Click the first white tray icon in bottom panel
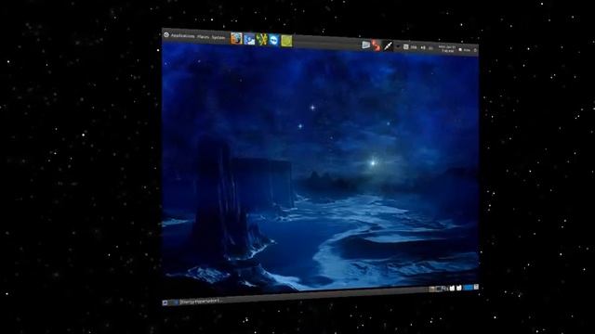 [x=453, y=289]
